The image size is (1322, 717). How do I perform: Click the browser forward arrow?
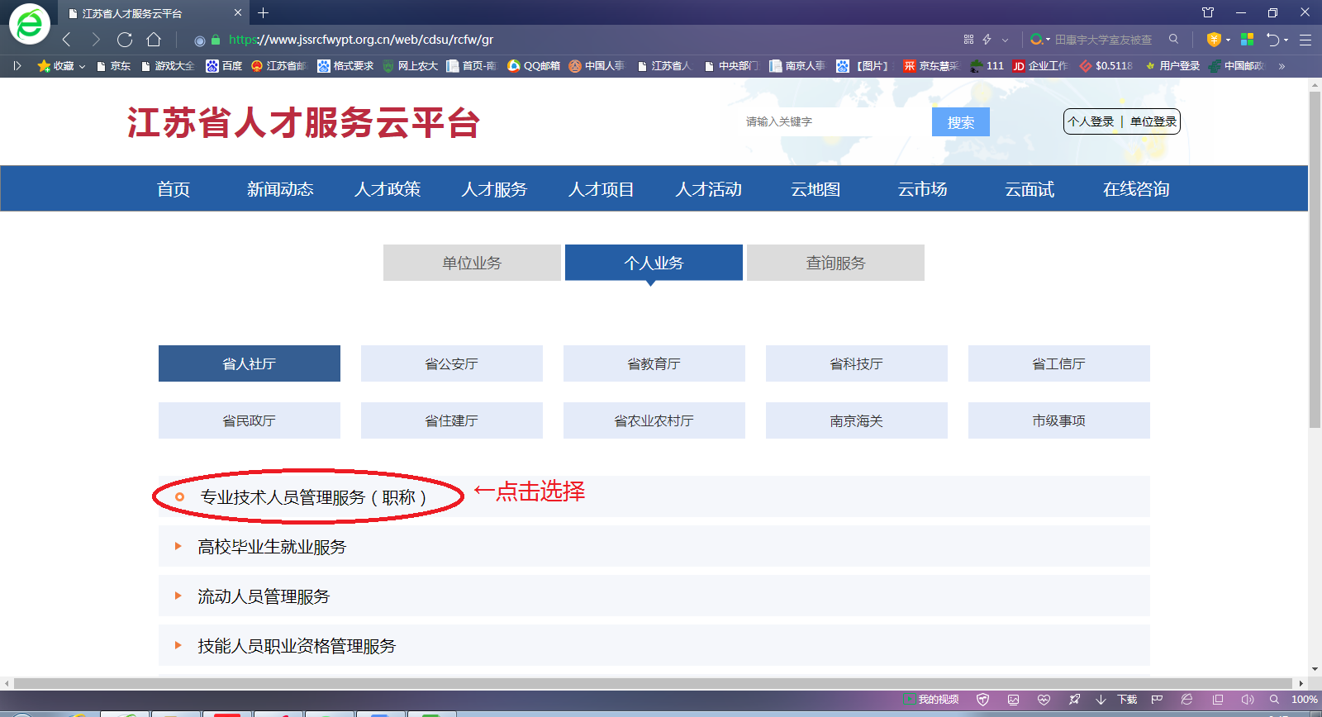[x=96, y=40]
